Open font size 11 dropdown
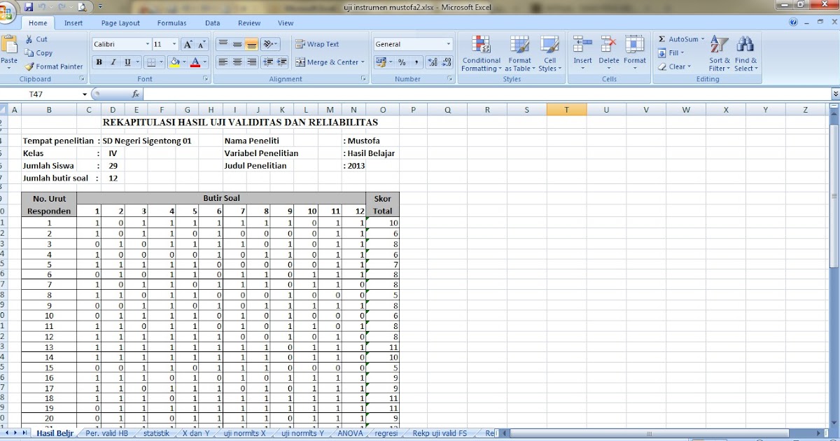Screen dimensions: 840x441 coord(173,44)
